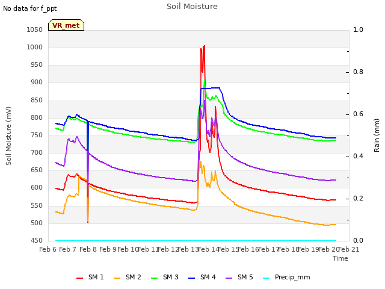Click the blue SM 4 legend swatch

(x=192, y=278)
